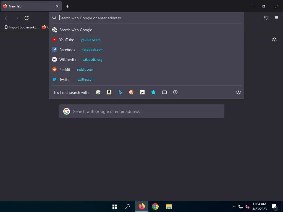Click youtube.com link text

coord(91,40)
